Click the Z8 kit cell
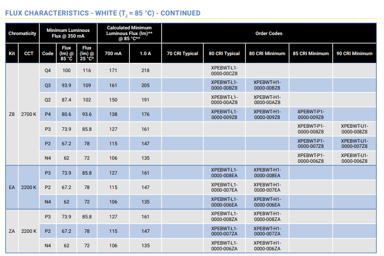The width and height of the screenshot is (384, 256). pyautogui.click(x=12, y=114)
